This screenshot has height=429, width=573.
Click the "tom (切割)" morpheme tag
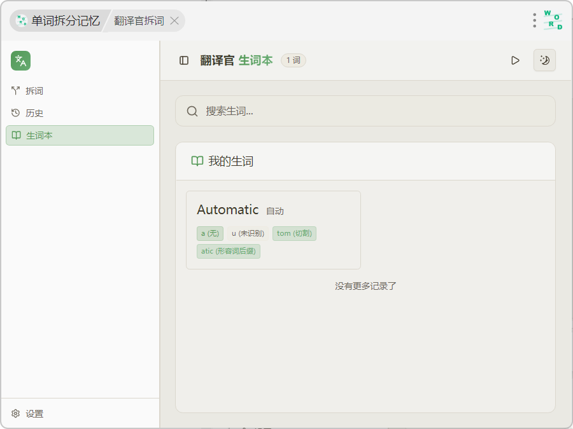(294, 233)
